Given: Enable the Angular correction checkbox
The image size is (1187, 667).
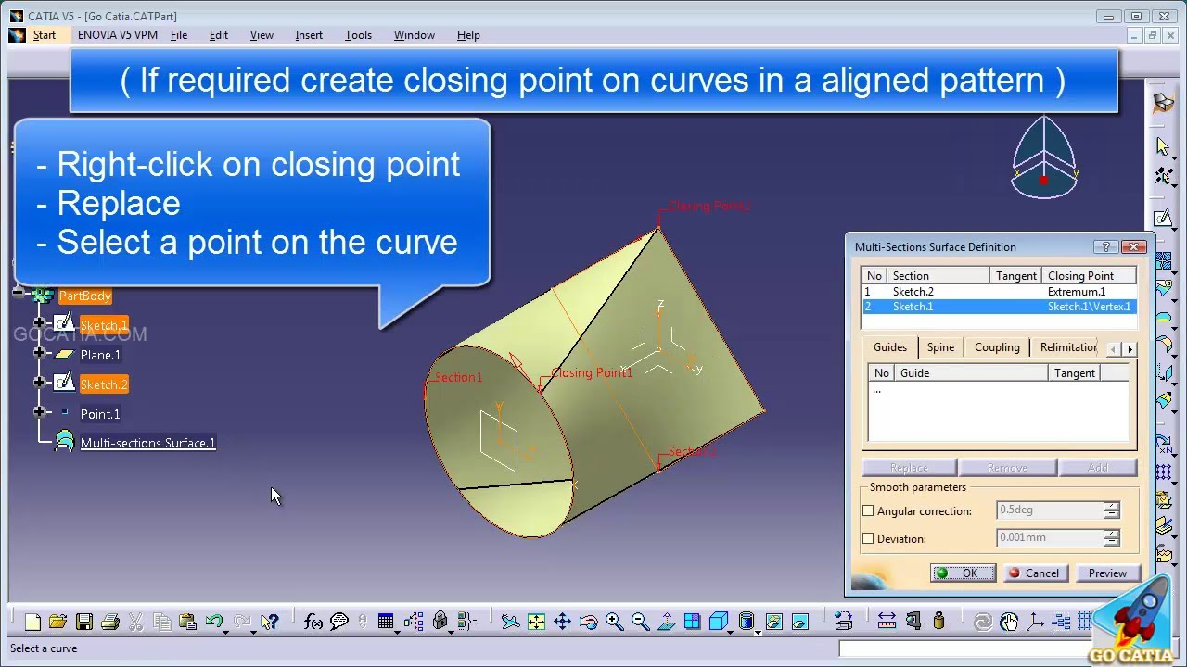Looking at the screenshot, I should coord(868,510).
